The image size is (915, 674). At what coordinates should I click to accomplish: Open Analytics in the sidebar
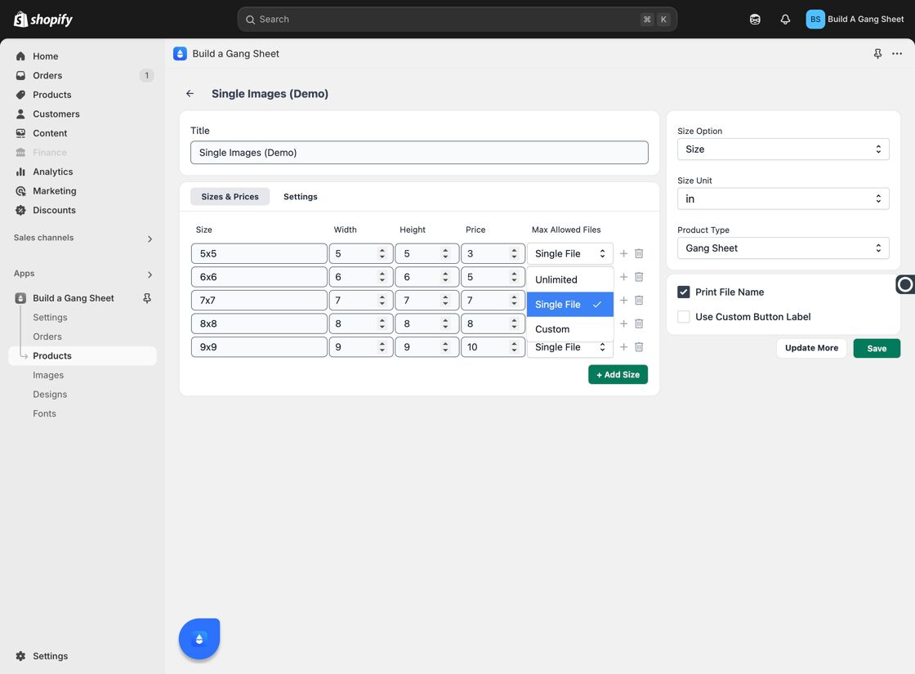(x=52, y=172)
